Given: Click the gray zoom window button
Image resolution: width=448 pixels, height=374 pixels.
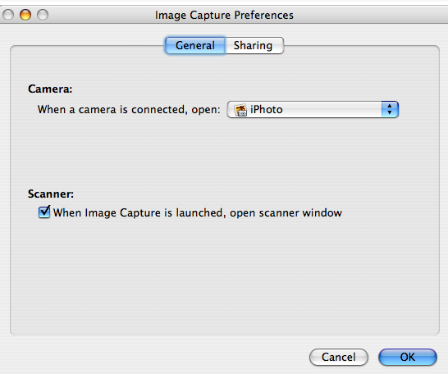Looking at the screenshot, I should coord(43,15).
